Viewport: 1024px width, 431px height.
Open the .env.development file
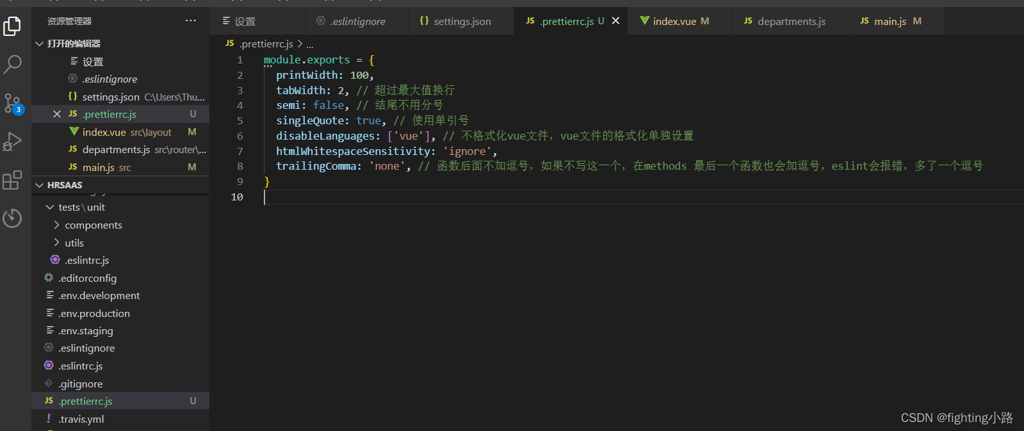[x=120, y=295]
